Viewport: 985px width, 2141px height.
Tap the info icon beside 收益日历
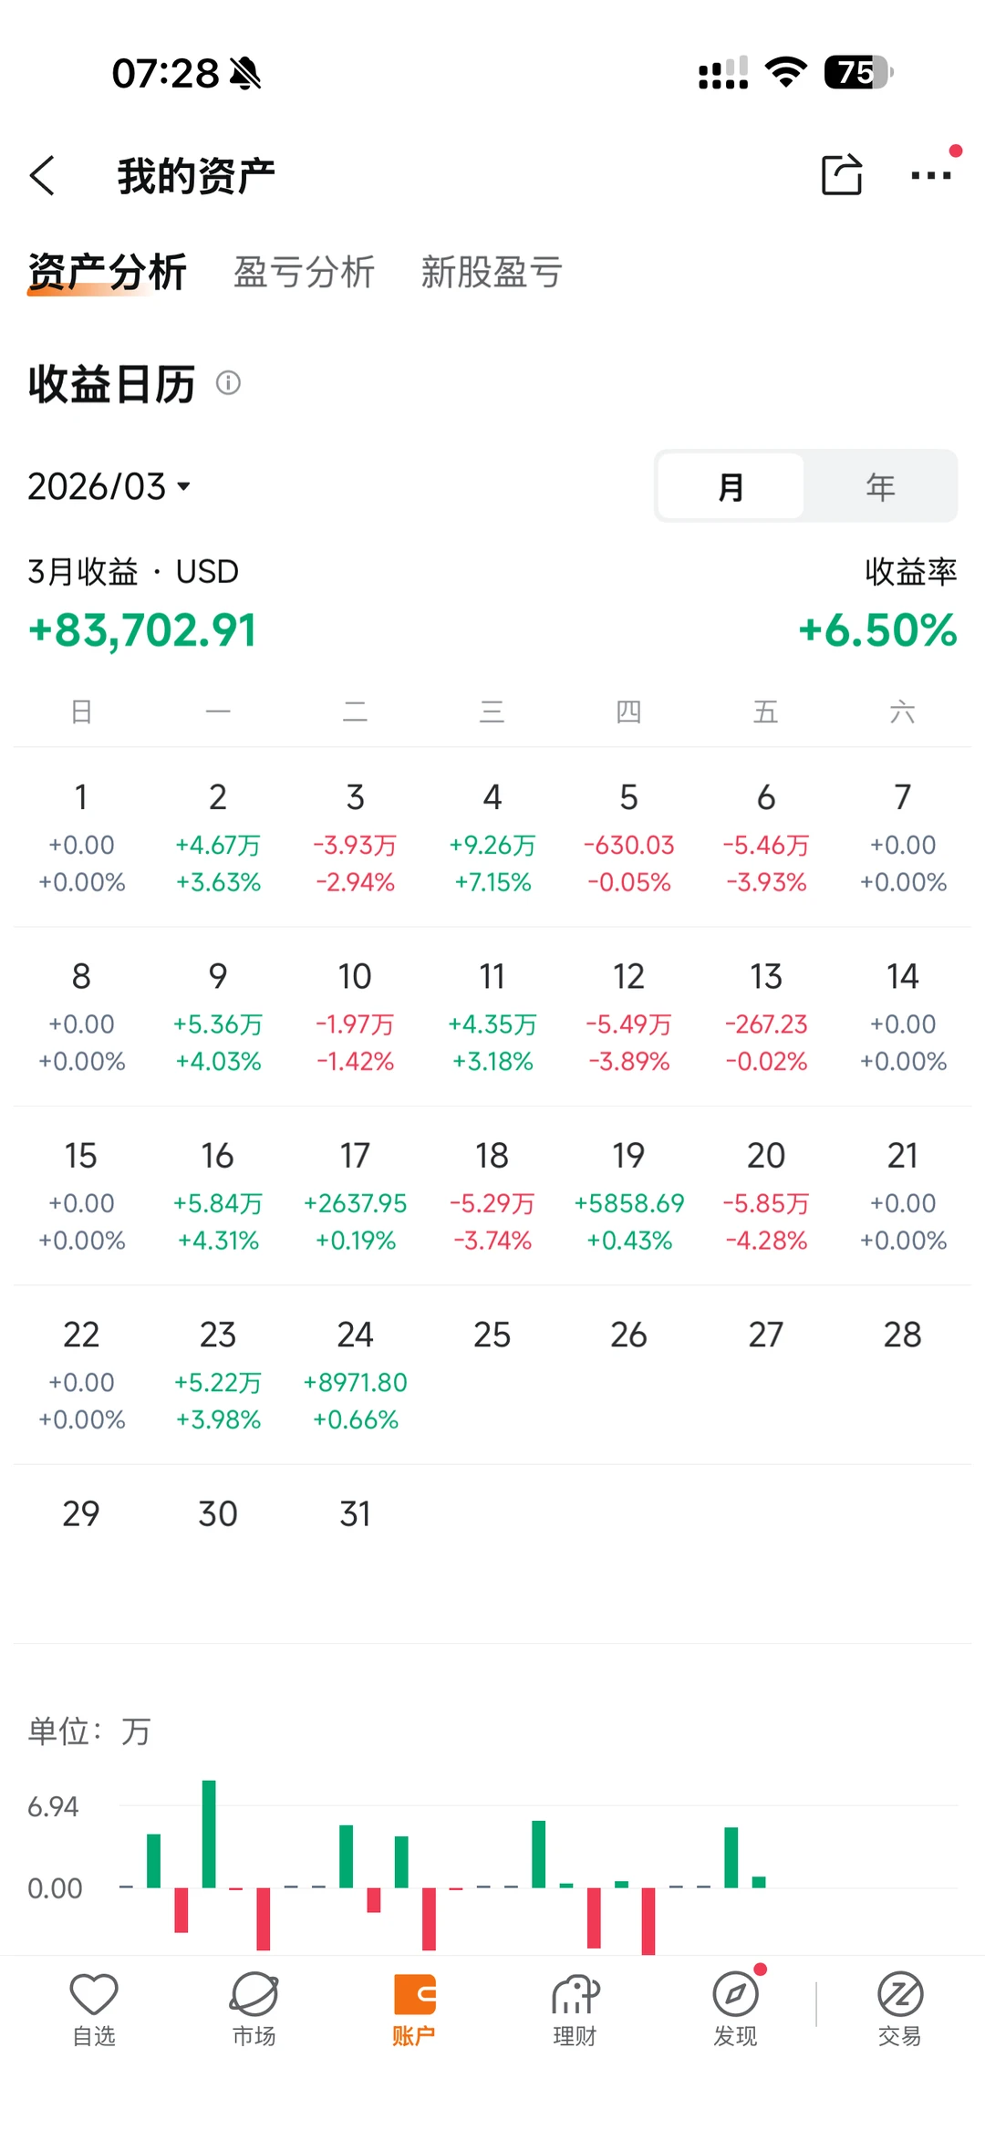tap(228, 383)
